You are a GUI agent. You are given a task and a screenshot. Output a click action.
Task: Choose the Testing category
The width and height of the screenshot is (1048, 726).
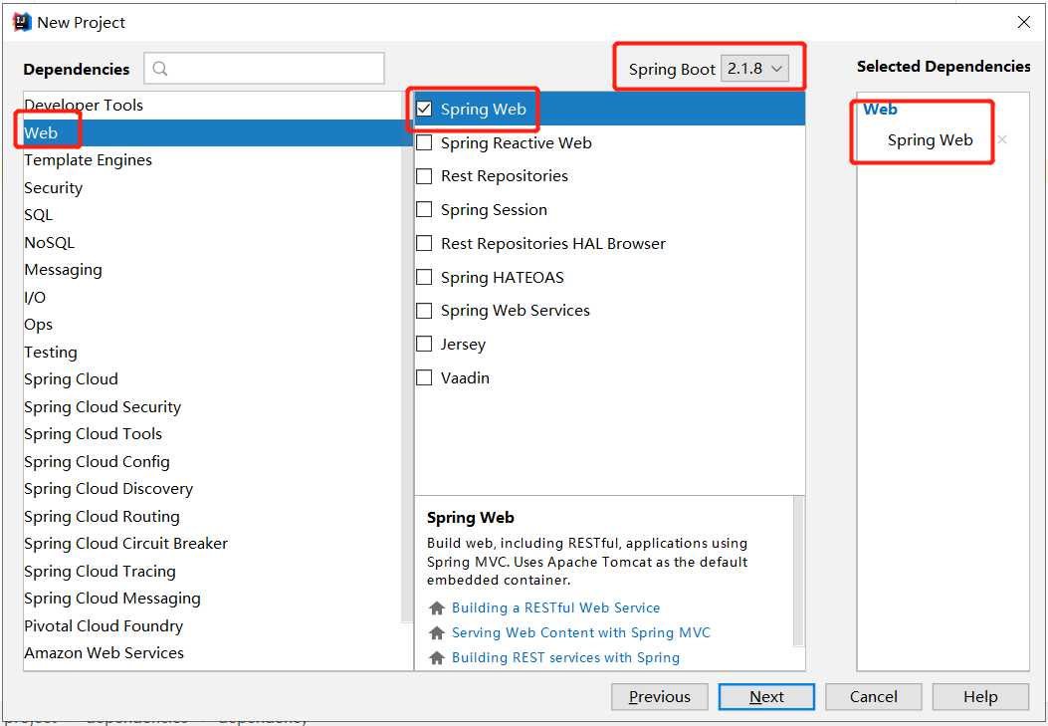click(213, 352)
